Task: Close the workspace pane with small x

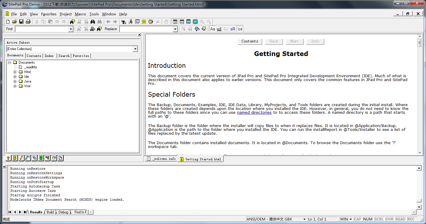Action: point(139,35)
